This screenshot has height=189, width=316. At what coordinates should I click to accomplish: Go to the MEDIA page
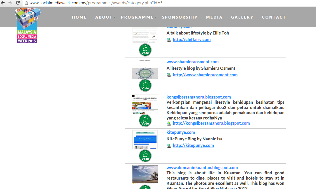(214, 17)
